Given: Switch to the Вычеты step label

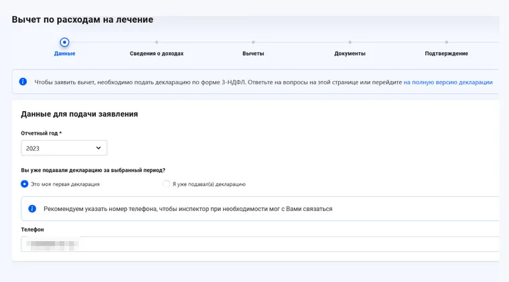Looking at the screenshot, I should pyautogui.click(x=253, y=54).
